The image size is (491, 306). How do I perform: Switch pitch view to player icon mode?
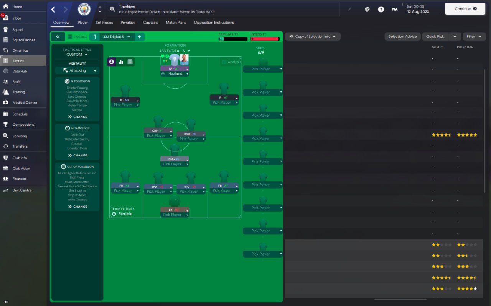click(x=112, y=62)
